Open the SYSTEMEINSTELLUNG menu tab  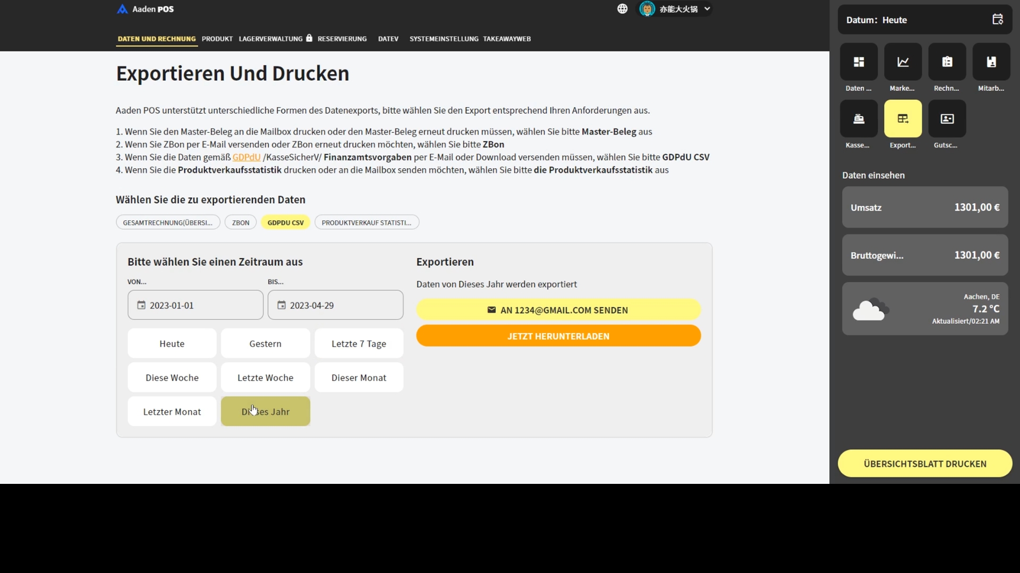(x=444, y=39)
